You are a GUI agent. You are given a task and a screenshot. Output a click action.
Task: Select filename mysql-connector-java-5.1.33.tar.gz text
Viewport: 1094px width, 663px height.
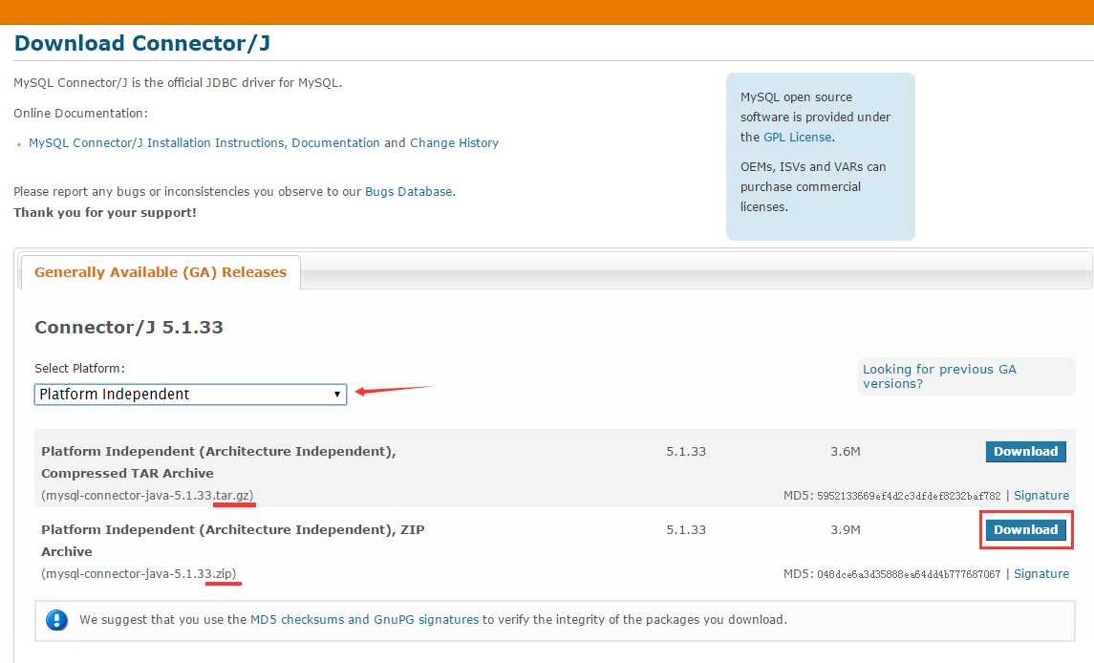147,496
